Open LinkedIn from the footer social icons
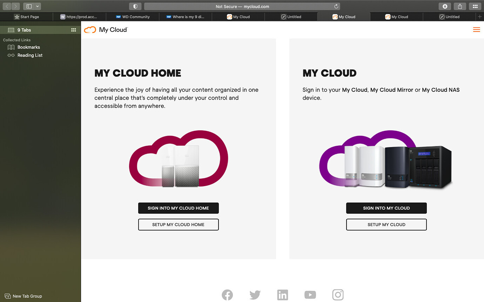The width and height of the screenshot is (484, 302). [x=283, y=295]
